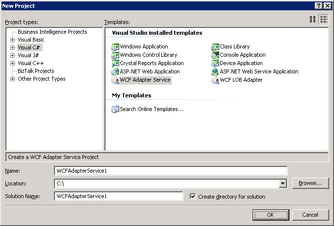Select the Console Application template icon

click(x=215, y=55)
